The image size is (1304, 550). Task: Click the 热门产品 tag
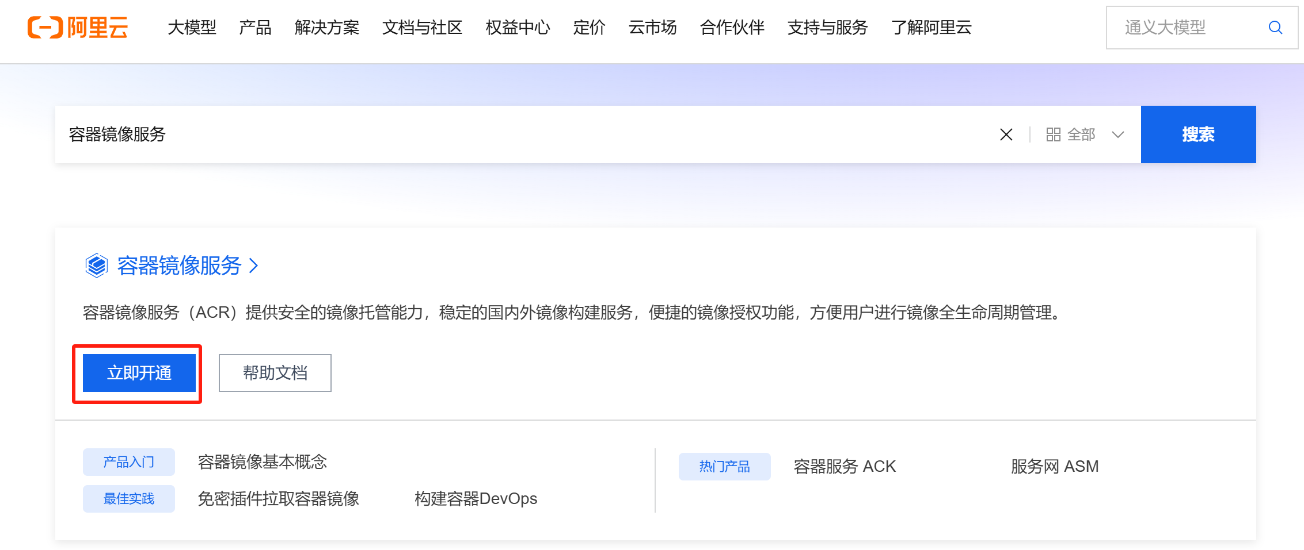(724, 467)
